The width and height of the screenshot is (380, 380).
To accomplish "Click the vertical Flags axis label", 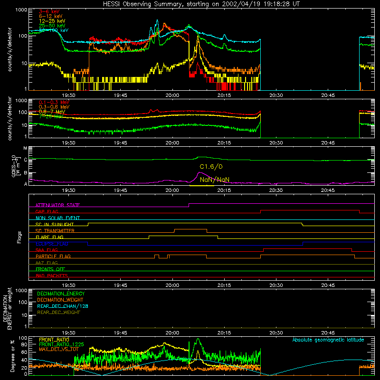I will [19, 237].
